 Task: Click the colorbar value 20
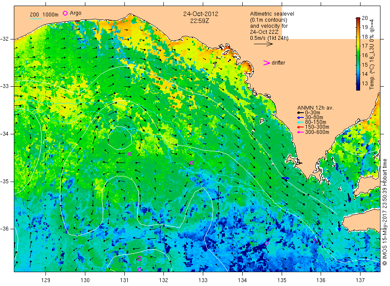[364, 18]
